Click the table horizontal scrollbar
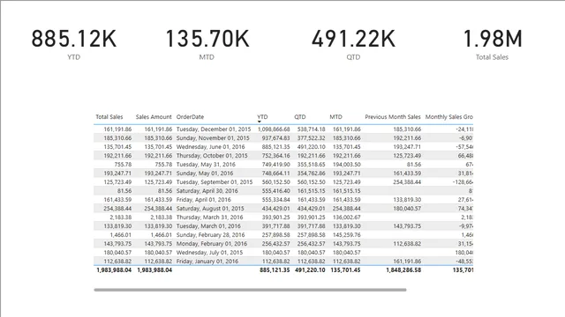The height and width of the screenshot is (317, 565). click(250, 290)
